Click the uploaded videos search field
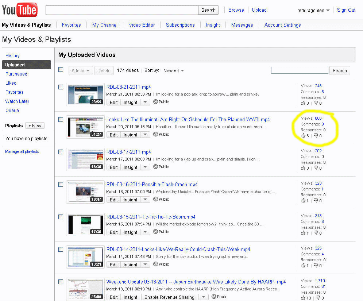Image resolution: width=363 pixels, height=301 pixels. [x=300, y=70]
